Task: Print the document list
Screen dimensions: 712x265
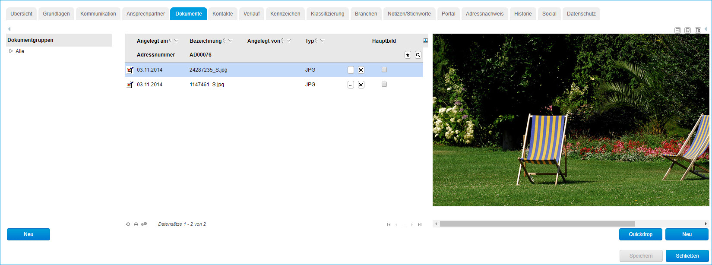Action: point(136,224)
